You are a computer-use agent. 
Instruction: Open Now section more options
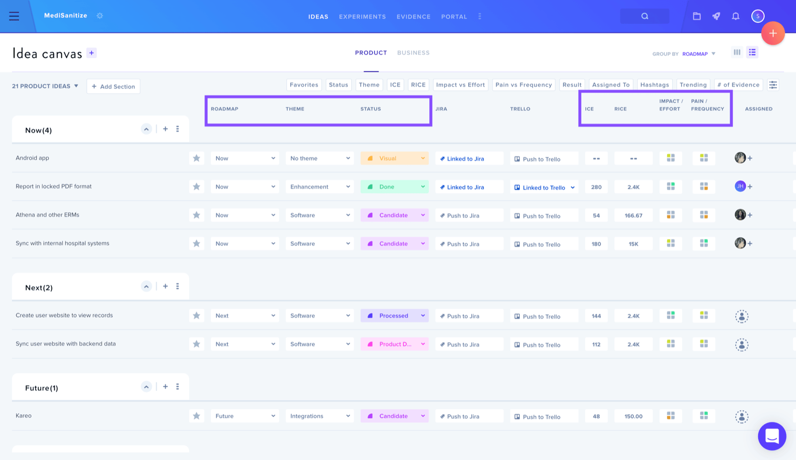[x=178, y=129]
